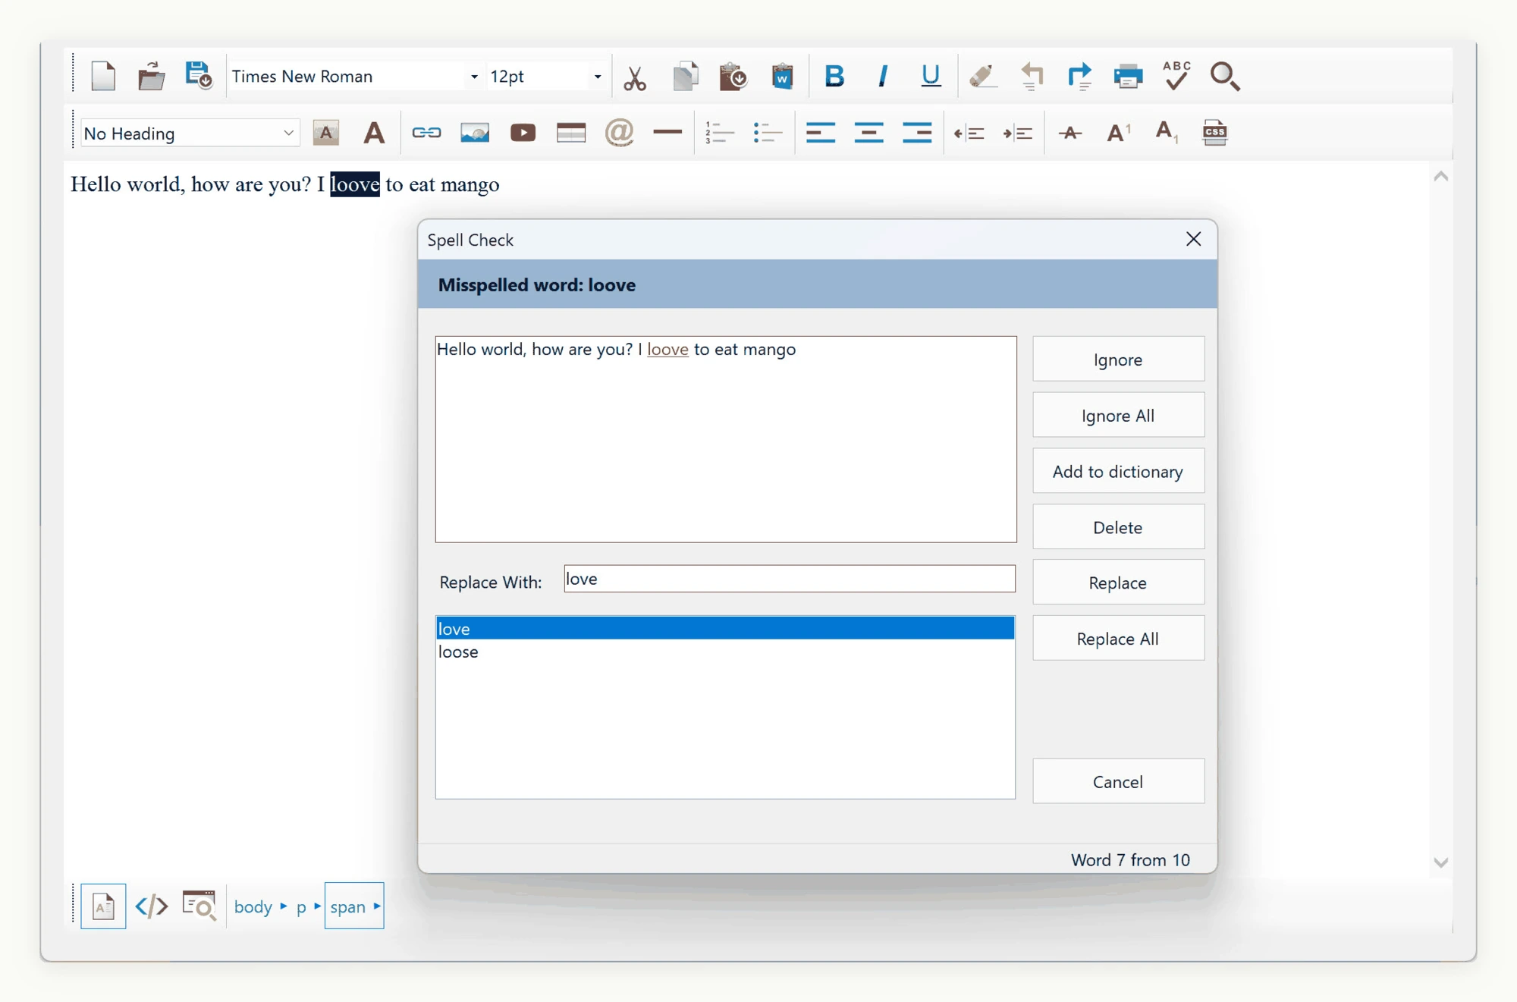Insert a table with the table icon
The width and height of the screenshot is (1517, 1002).
pyautogui.click(x=571, y=133)
